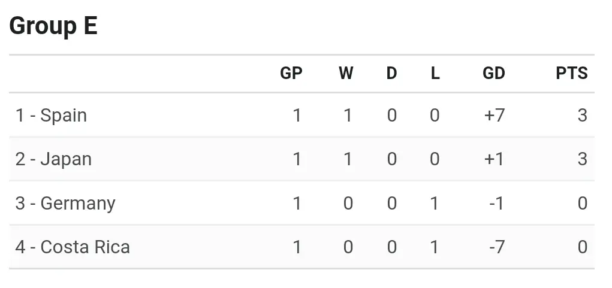Select the Costa Rica team name

[x=73, y=247]
